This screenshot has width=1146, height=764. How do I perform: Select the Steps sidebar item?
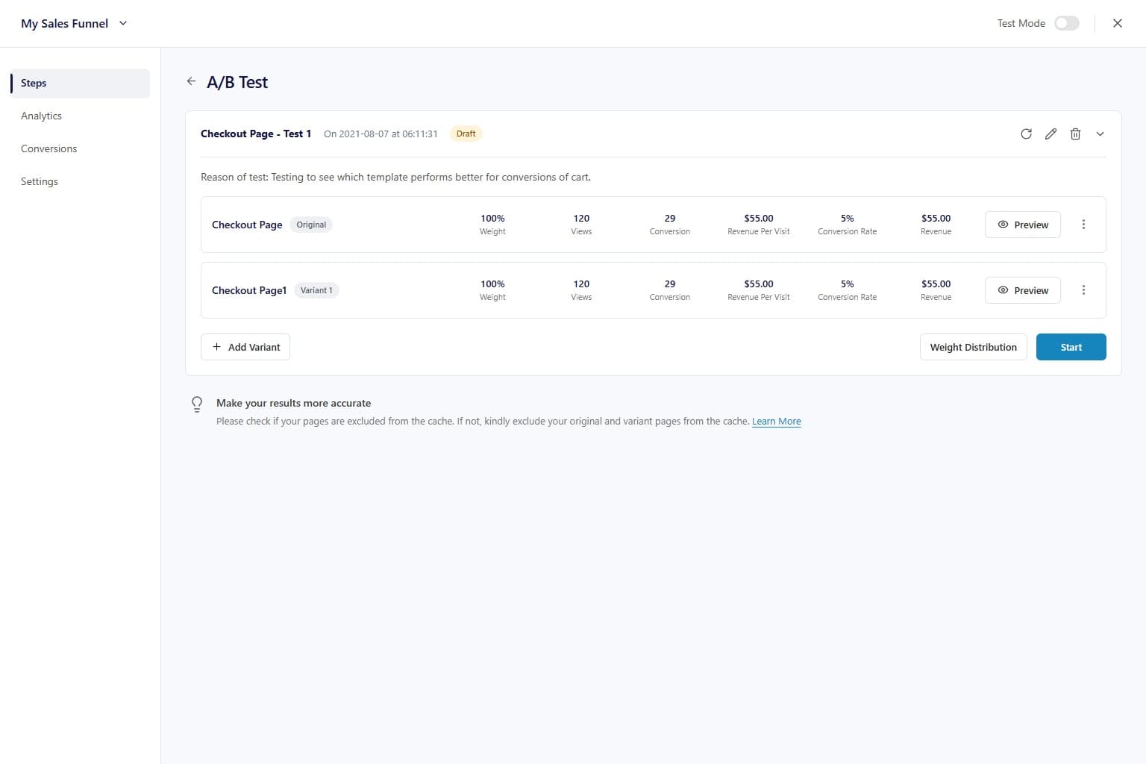[80, 83]
